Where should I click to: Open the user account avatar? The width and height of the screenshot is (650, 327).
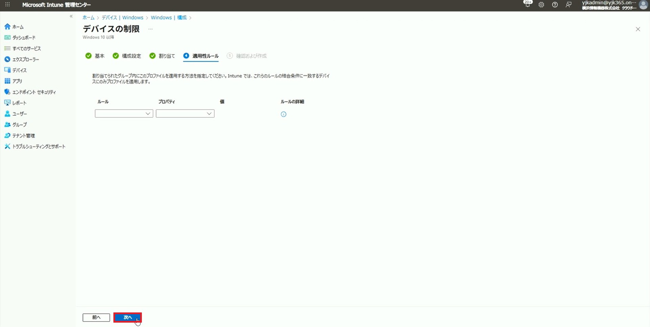pos(643,5)
